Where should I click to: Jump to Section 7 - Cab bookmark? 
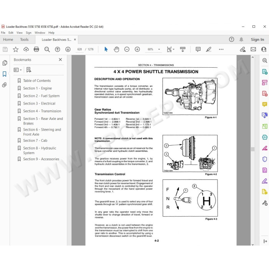pyautogui.click(x=35, y=141)
